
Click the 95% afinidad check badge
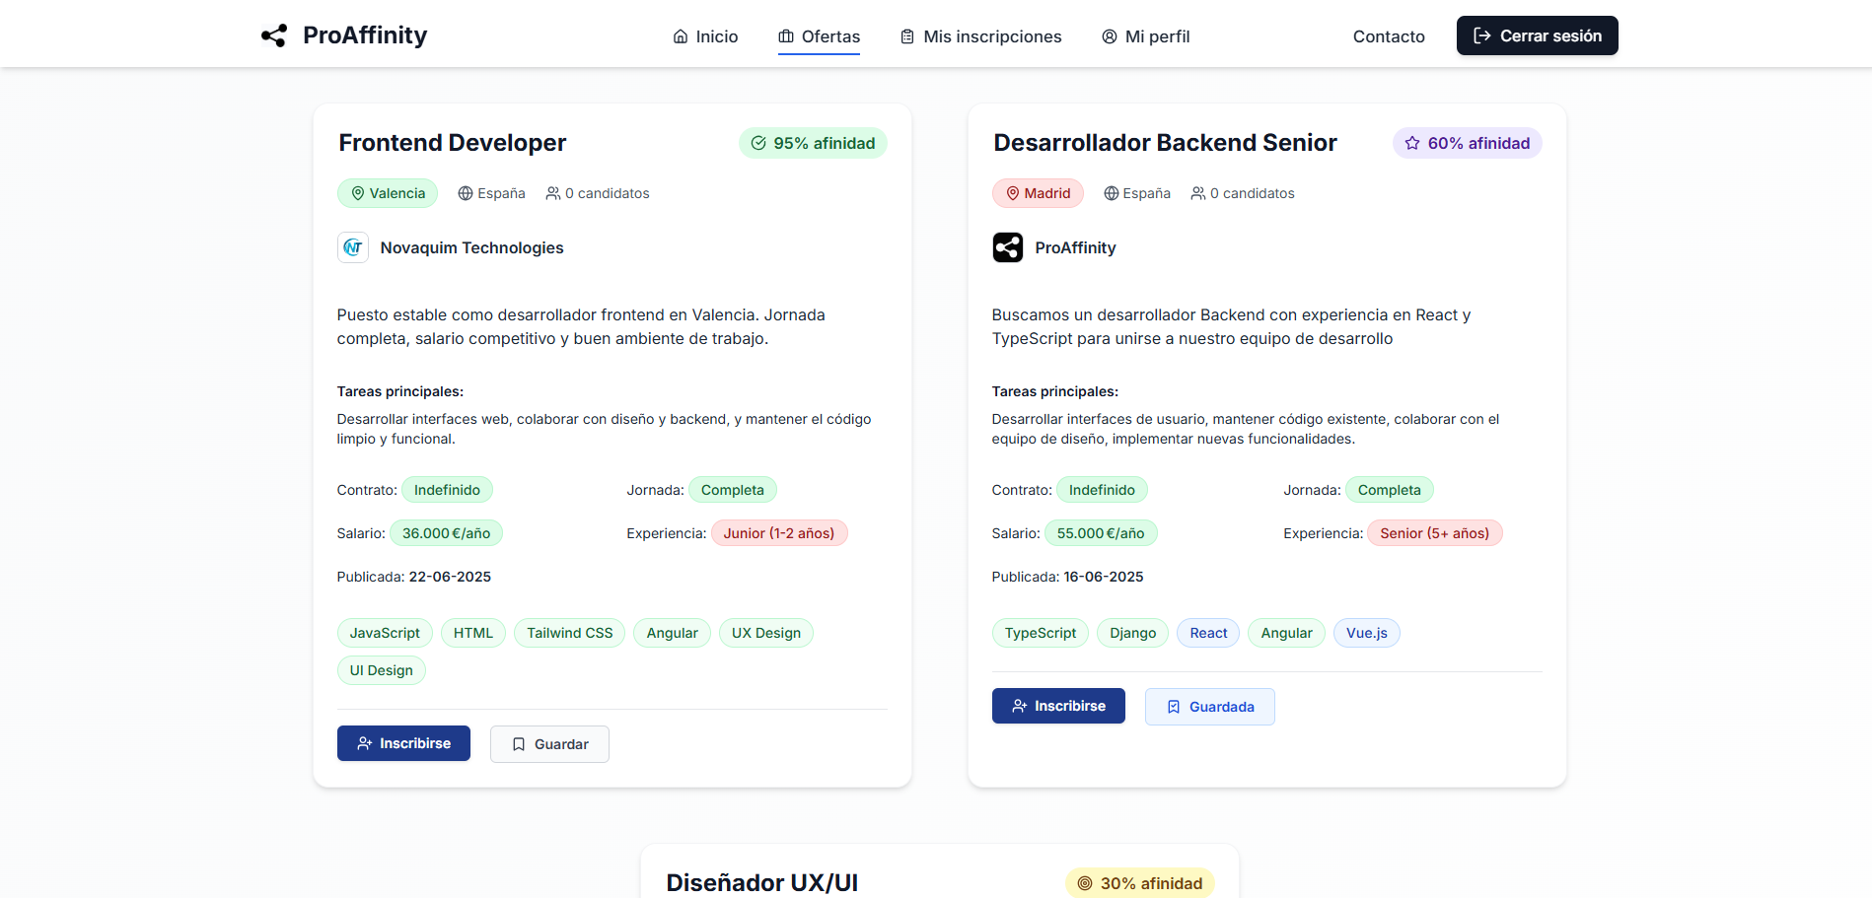pyautogui.click(x=813, y=143)
